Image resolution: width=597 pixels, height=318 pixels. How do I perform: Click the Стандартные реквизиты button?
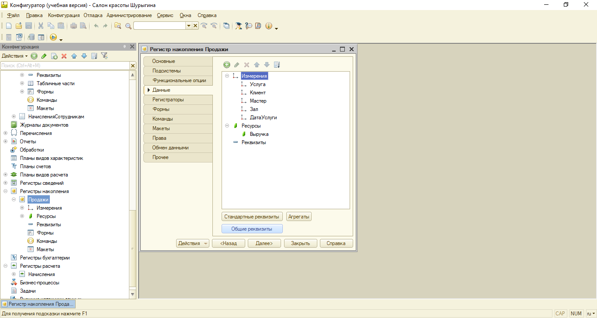point(252,217)
